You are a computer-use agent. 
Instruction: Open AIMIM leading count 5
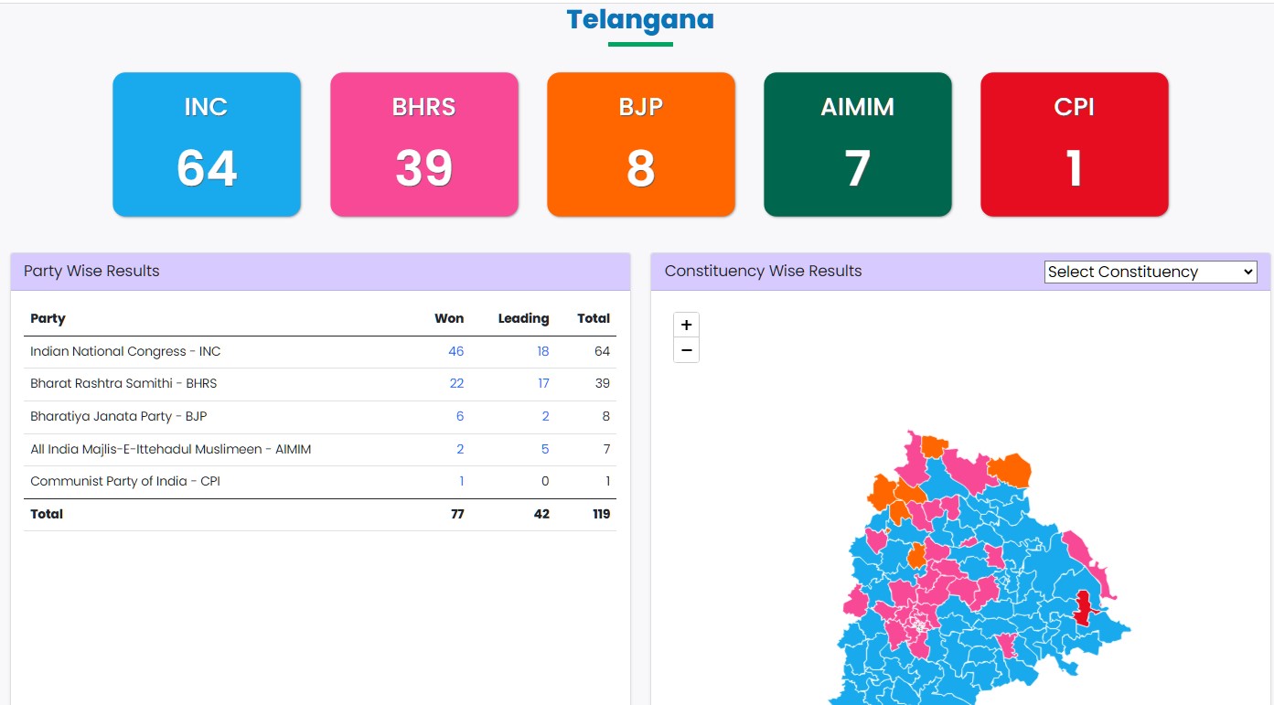(546, 449)
